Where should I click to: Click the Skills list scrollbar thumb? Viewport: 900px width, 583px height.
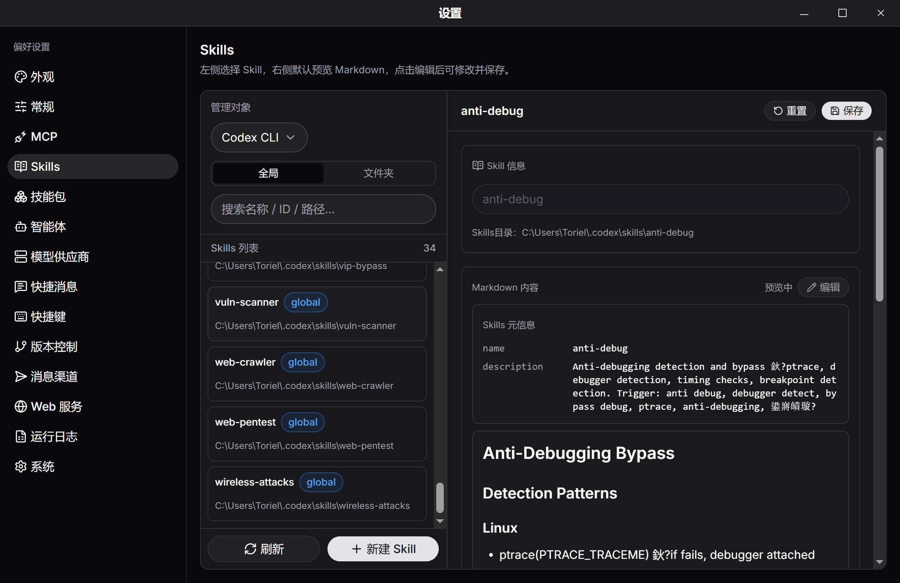click(x=440, y=498)
